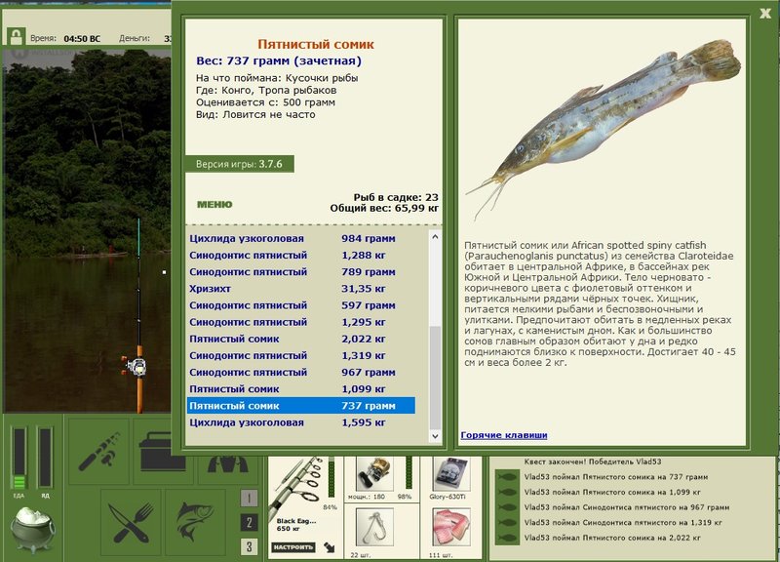
Task: Click the ЯД level bar
Action: tap(45, 458)
